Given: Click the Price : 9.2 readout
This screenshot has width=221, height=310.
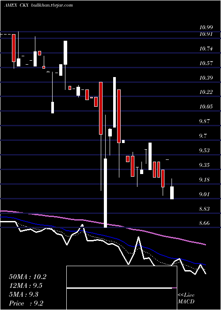Looking at the screenshot, I should pyautogui.click(x=26, y=303).
